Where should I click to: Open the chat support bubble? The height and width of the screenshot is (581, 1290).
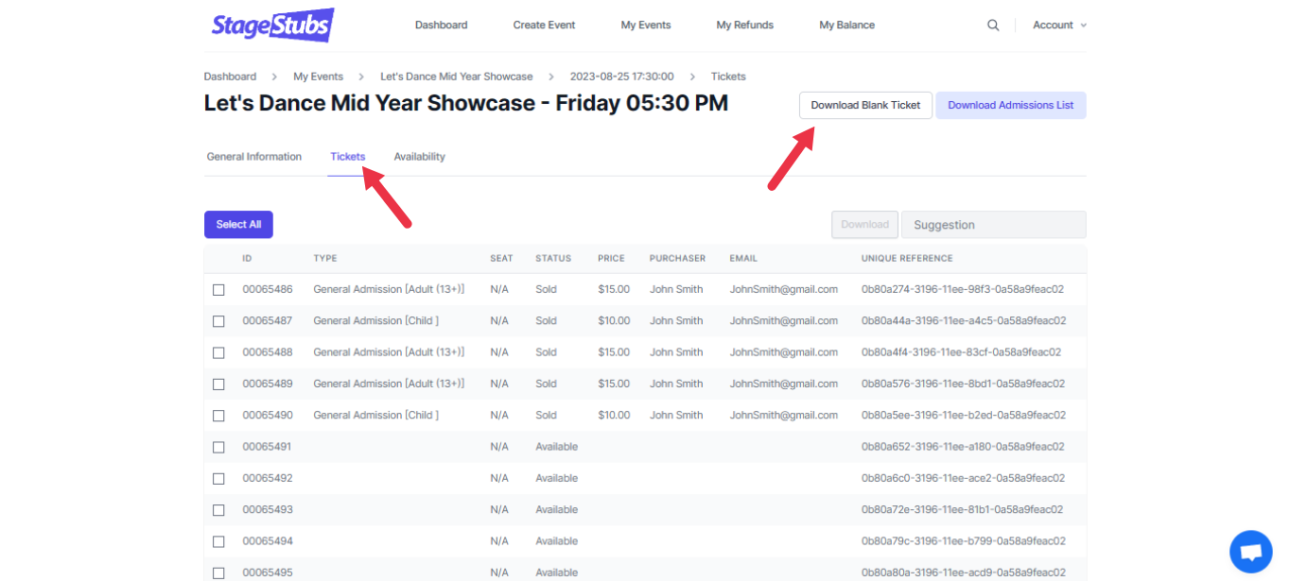[1250, 552]
